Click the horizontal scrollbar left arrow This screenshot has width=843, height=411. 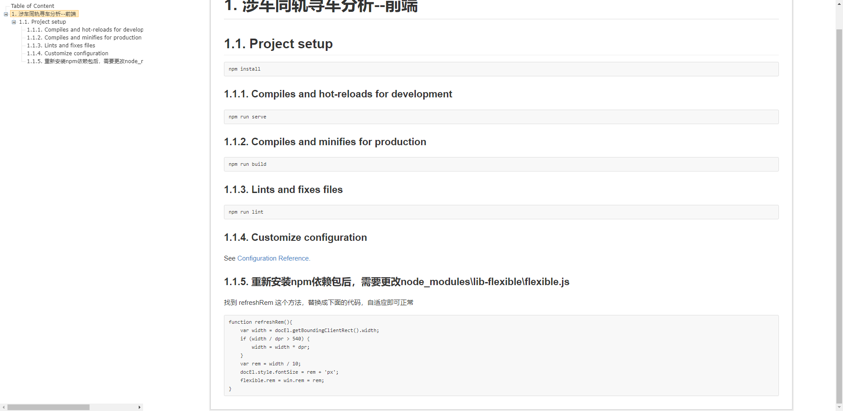click(x=4, y=407)
